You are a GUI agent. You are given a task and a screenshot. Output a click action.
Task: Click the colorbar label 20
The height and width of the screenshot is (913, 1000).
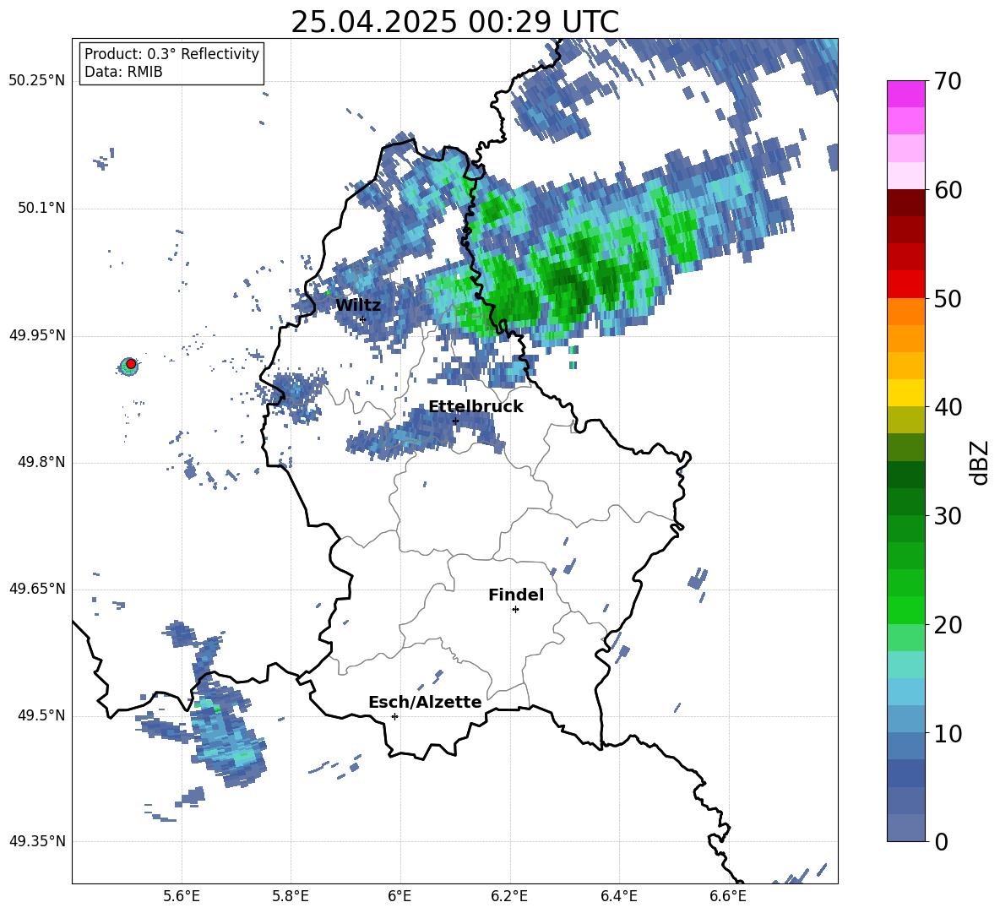click(x=948, y=625)
